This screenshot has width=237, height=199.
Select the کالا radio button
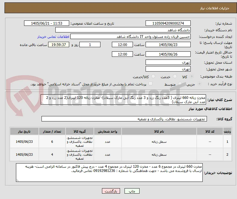[x=192, y=76]
